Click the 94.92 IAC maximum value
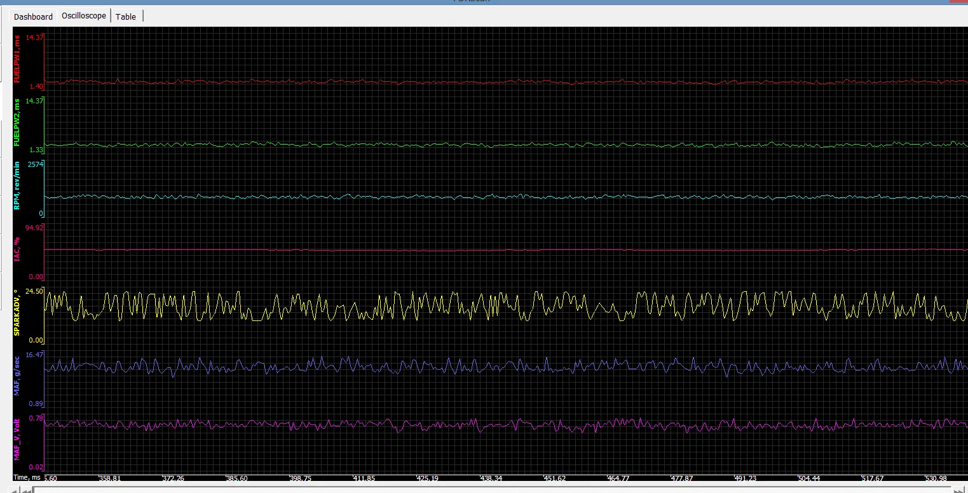This screenshot has width=968, height=493. coord(34,227)
